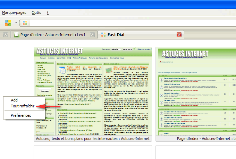Screen dimensions: 236x159
Task: Close the partially hidden leftmost tab
Action: coord(6,35)
